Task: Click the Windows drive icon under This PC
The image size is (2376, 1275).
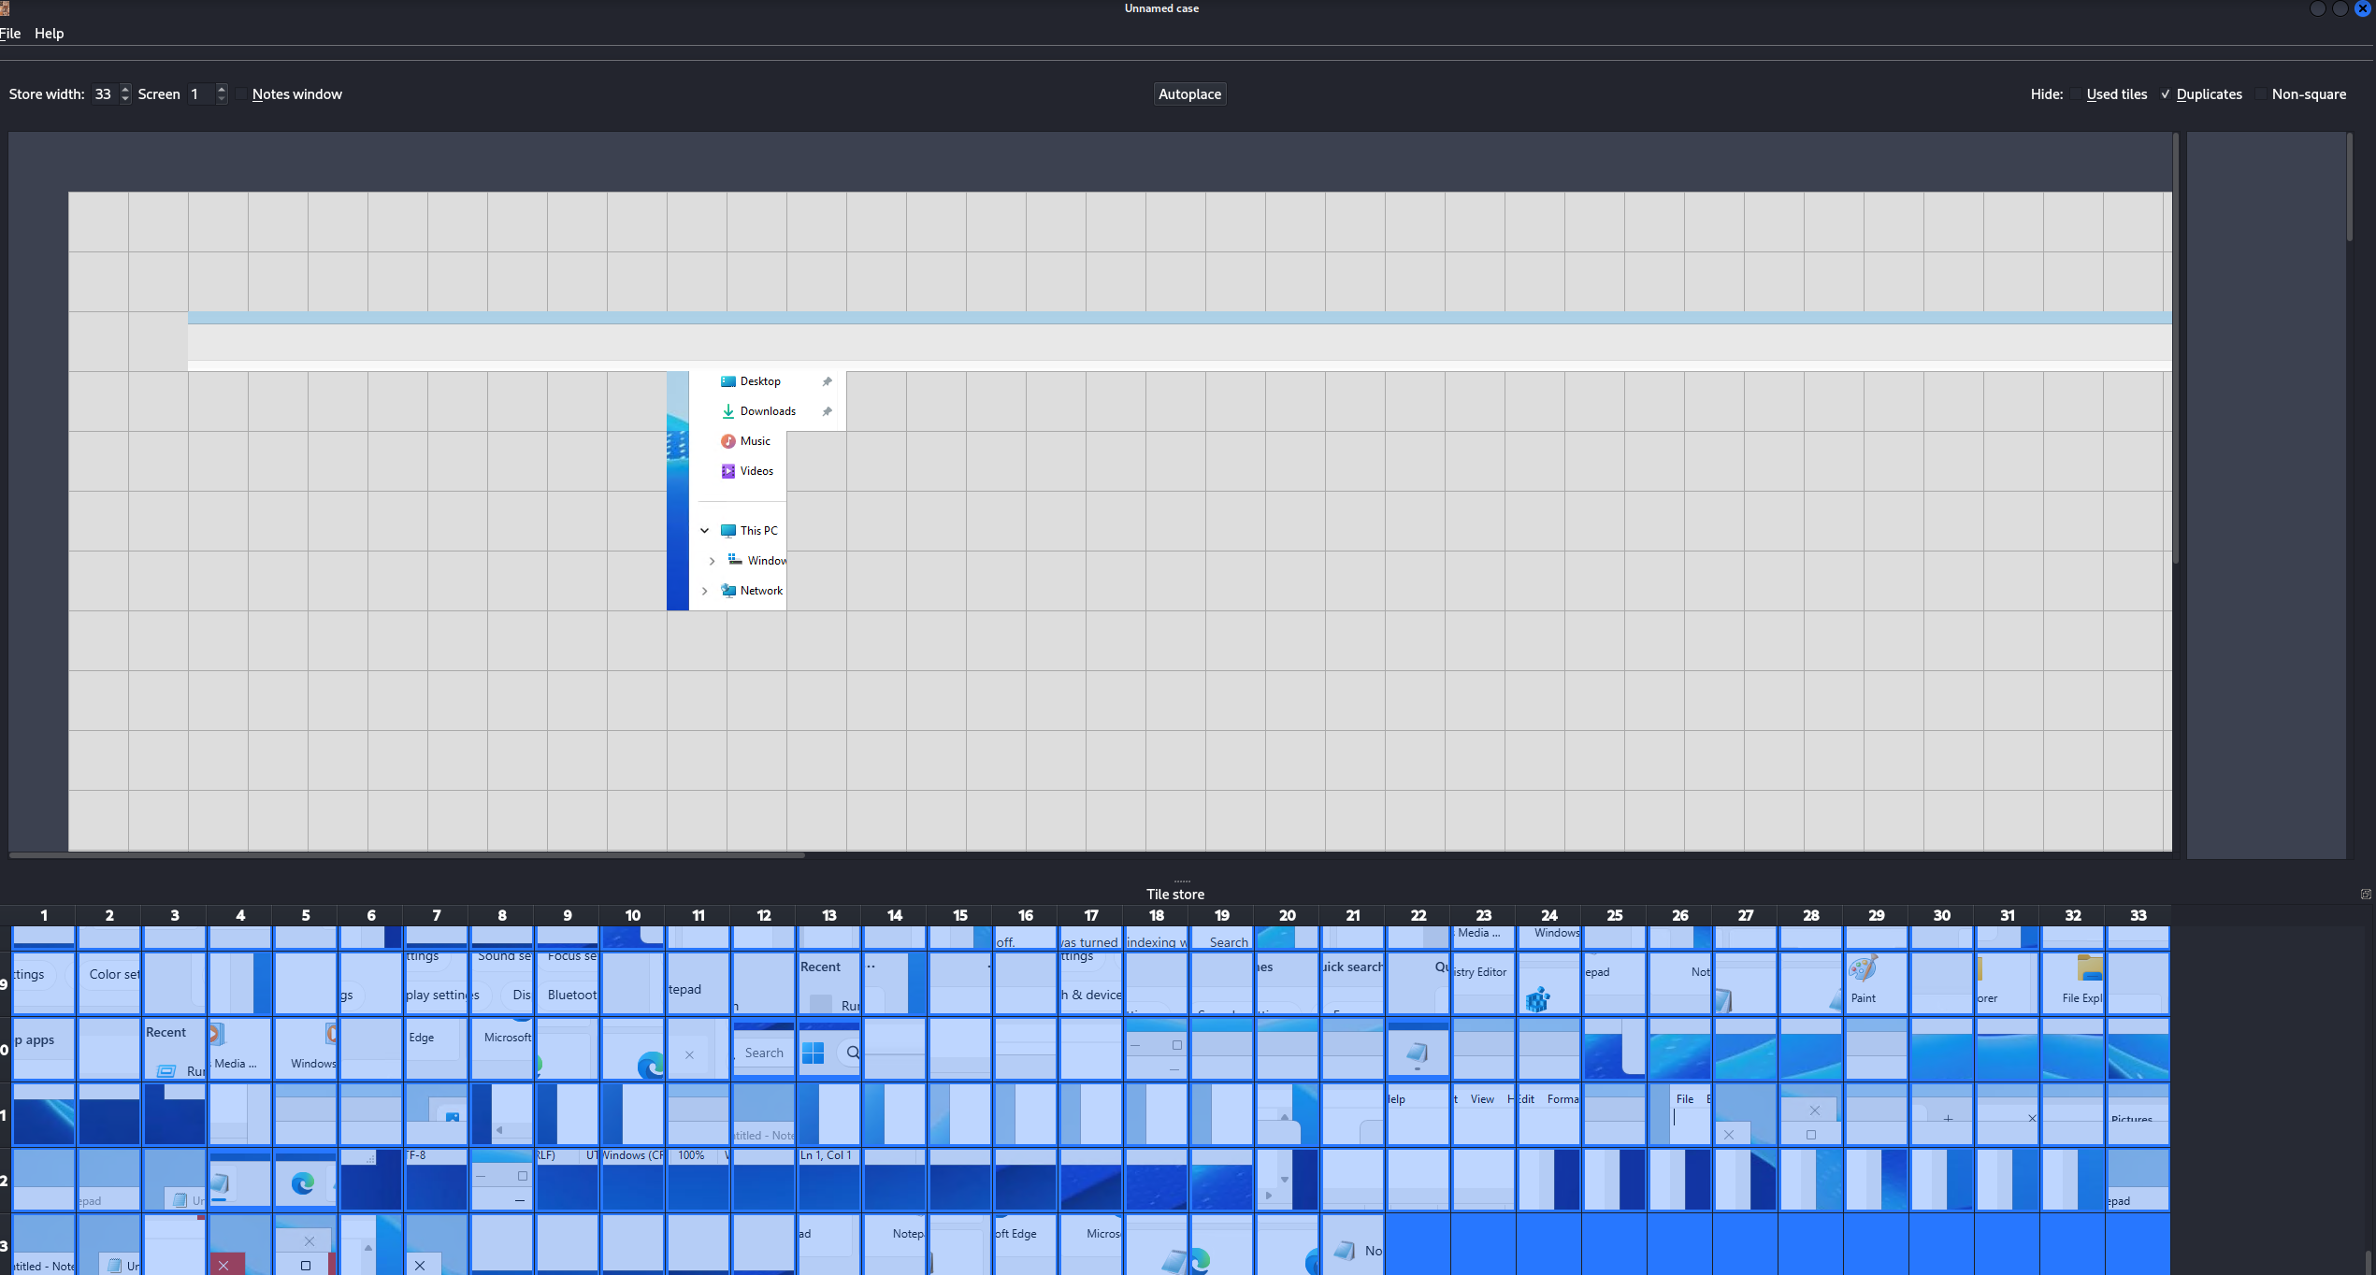Action: [735, 560]
